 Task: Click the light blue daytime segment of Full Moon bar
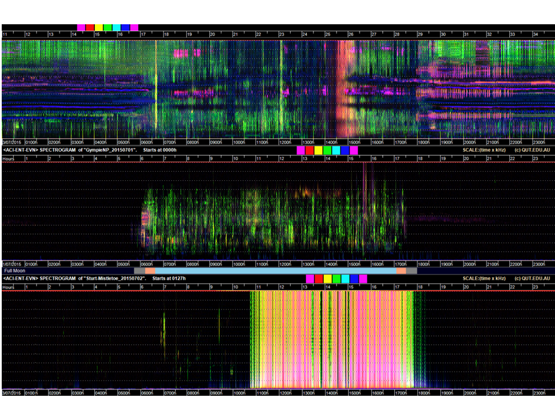click(x=276, y=270)
